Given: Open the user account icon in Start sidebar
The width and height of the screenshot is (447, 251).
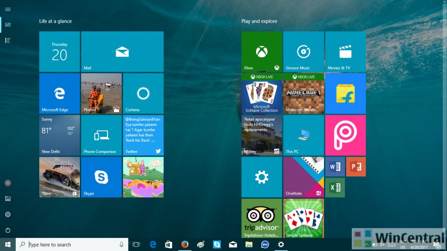Looking at the screenshot, I should pos(8,183).
